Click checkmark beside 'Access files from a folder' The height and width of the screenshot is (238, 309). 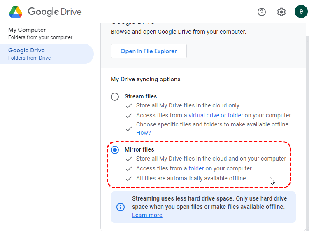129,169
